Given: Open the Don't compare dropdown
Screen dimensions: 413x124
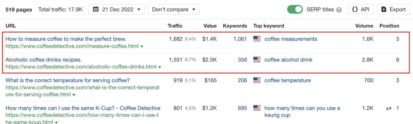Looking at the screenshot, I should [174, 9].
